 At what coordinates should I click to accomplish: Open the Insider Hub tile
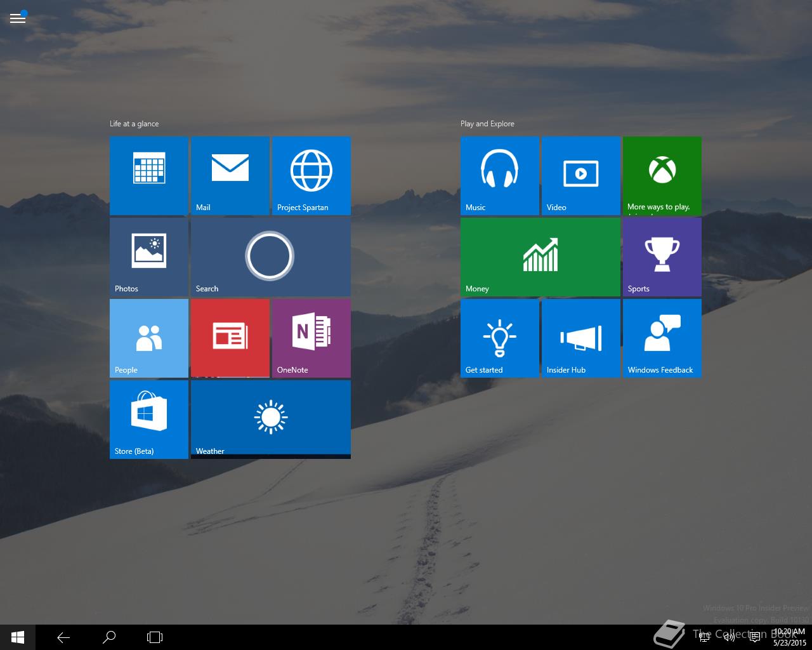581,338
